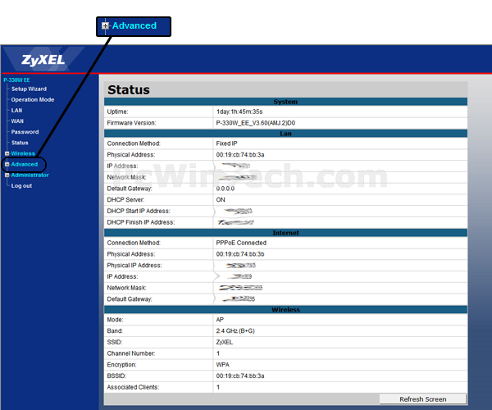Select Status in the sidebar
This screenshot has width=492, height=410.
[x=20, y=143]
